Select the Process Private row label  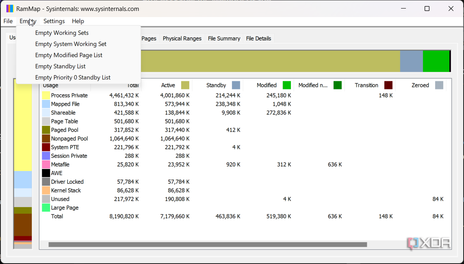69,95
